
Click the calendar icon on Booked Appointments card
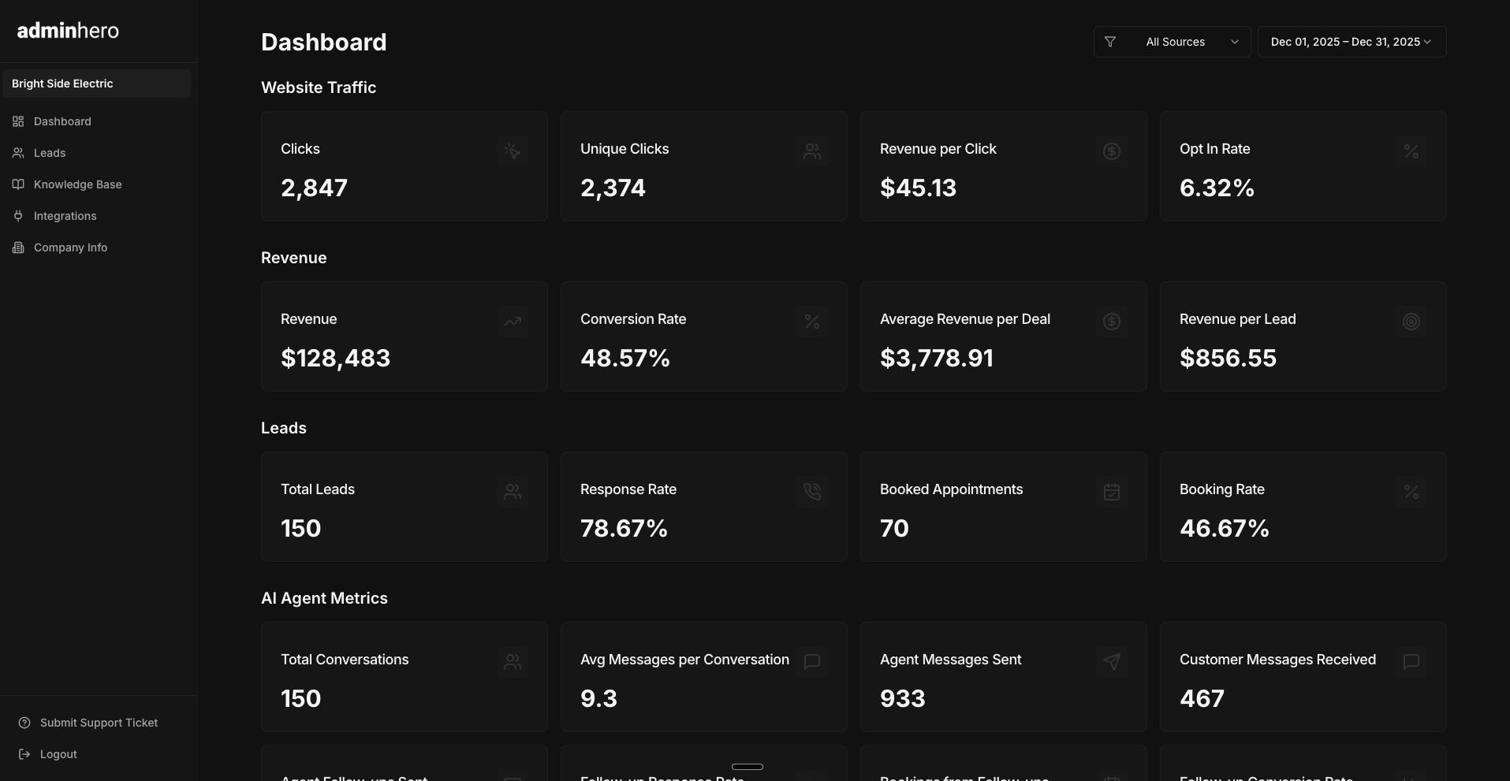coord(1111,491)
